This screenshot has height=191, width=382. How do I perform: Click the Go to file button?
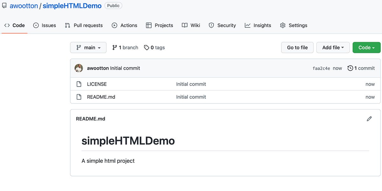pos(297,47)
